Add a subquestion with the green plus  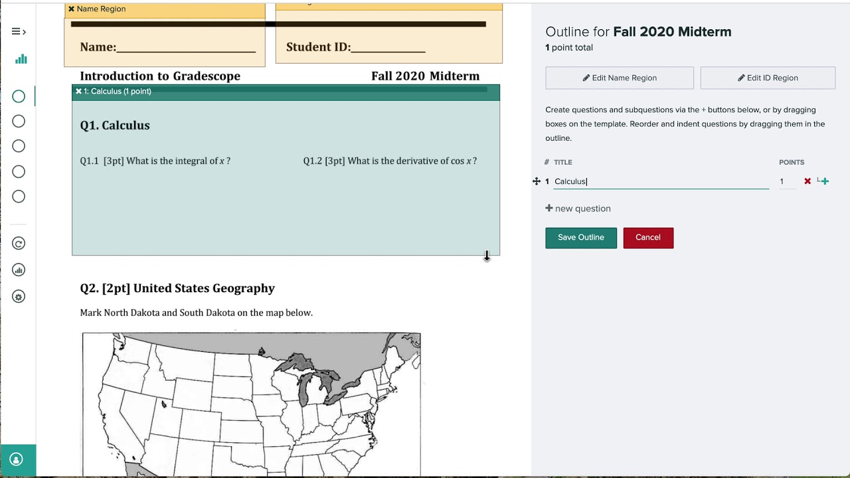(823, 181)
